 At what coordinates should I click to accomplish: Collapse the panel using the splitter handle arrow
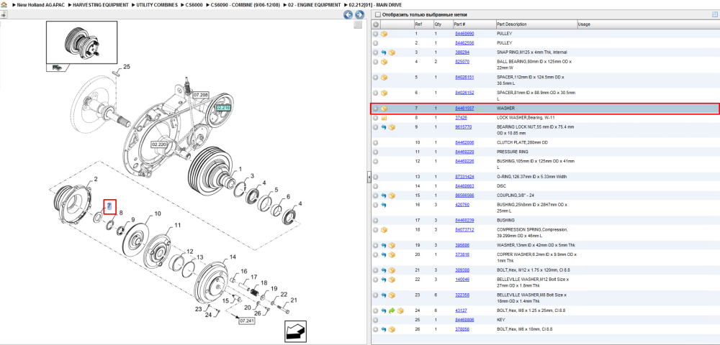pos(369,178)
